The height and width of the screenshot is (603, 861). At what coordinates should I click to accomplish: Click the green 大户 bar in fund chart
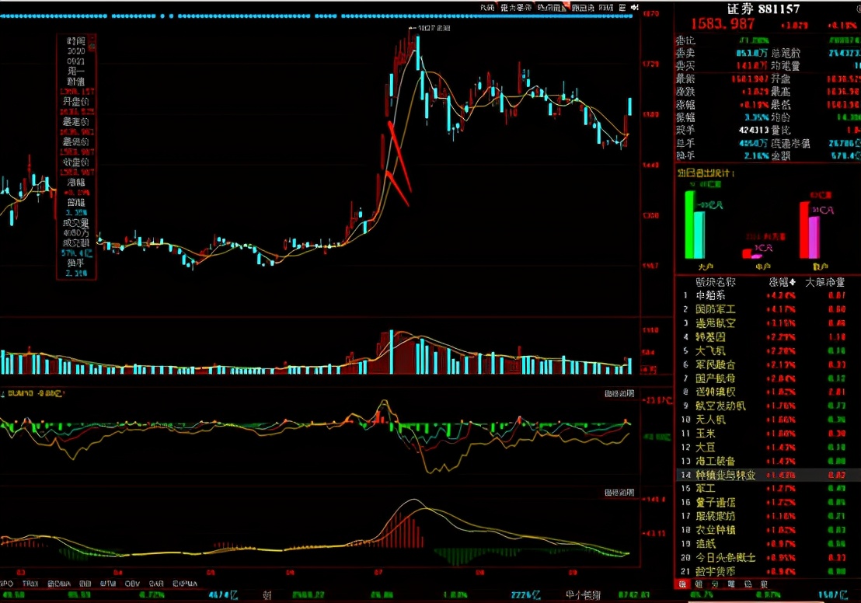(x=689, y=225)
